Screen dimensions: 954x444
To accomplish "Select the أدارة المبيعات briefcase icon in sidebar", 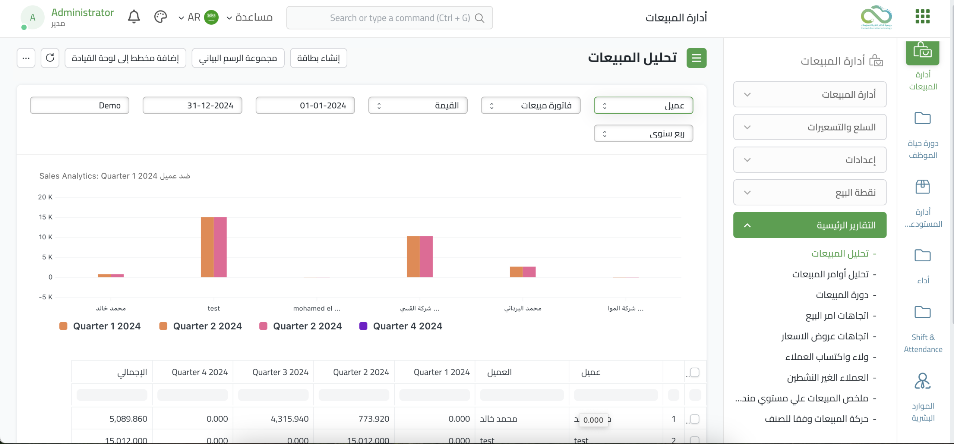I will [923, 53].
